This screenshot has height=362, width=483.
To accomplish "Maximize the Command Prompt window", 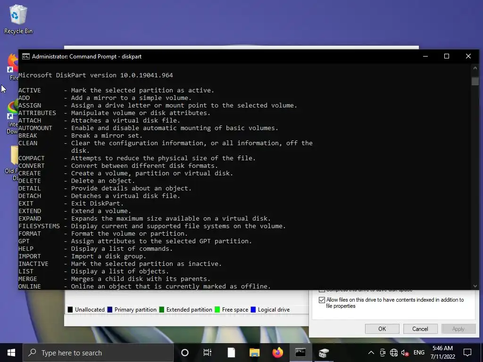I will [x=447, y=57].
